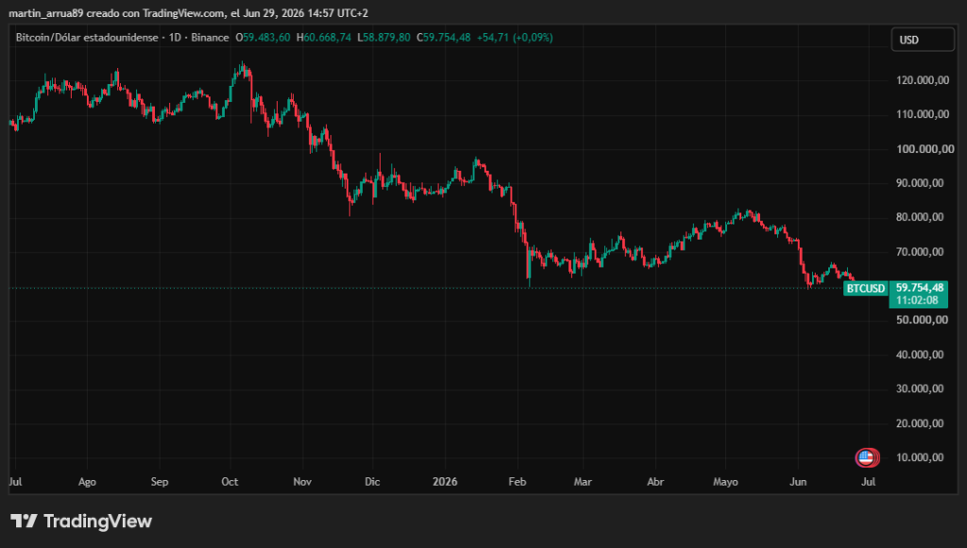
Task: Click the 50.000,00 price axis label
Action: pyautogui.click(x=920, y=320)
